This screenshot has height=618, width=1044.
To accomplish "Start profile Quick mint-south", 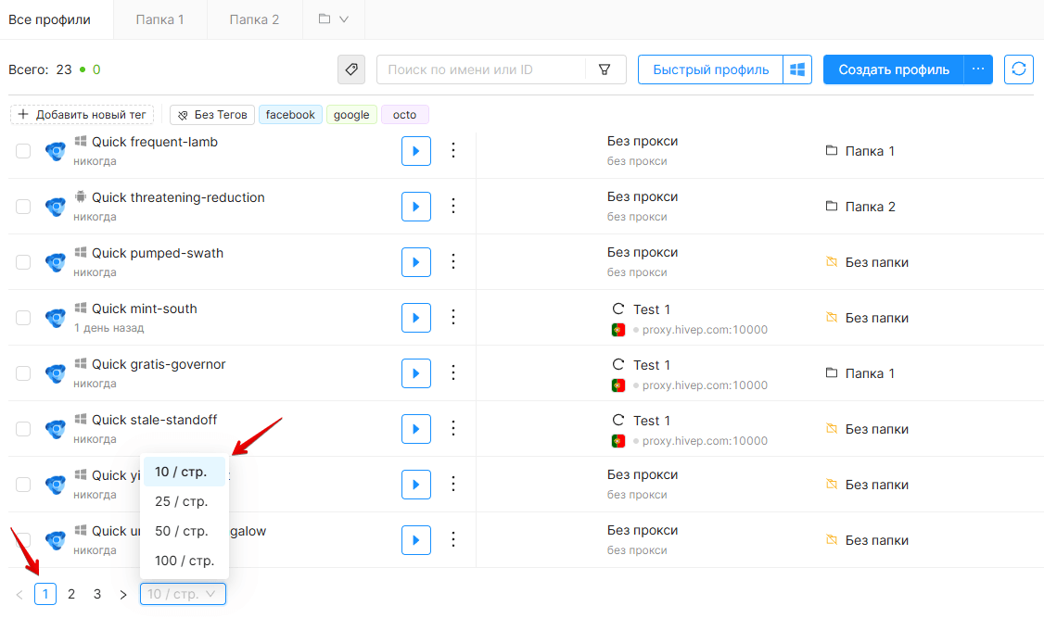I will click(416, 317).
